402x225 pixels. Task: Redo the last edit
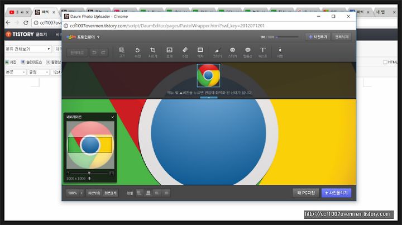click(103, 52)
